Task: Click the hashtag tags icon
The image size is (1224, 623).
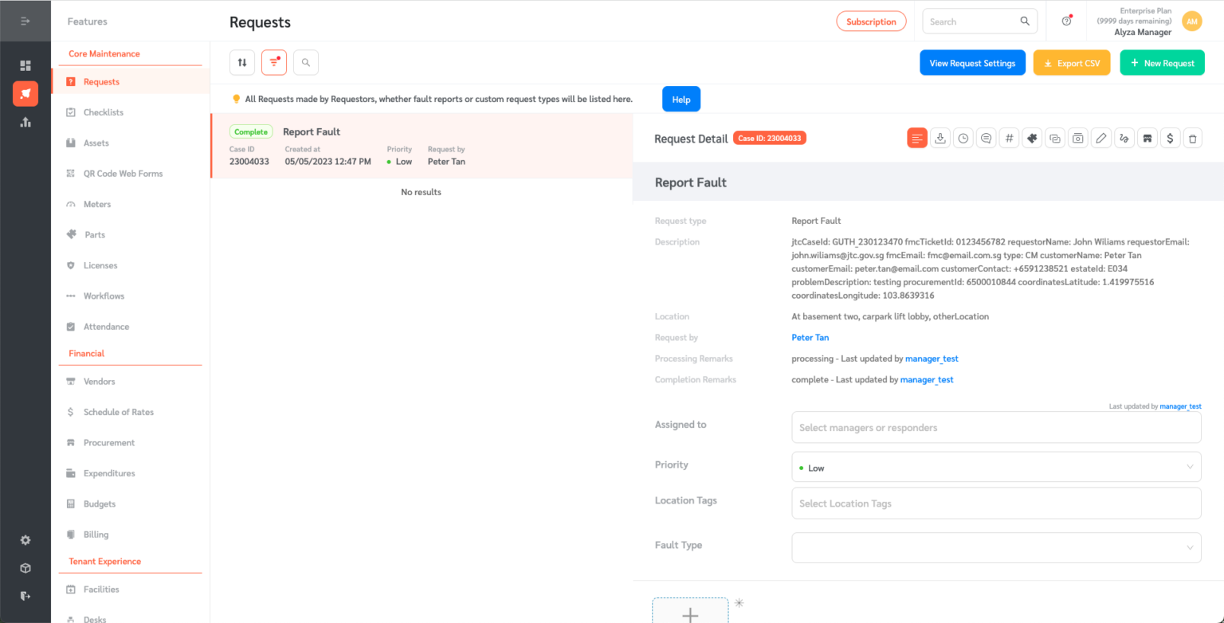Action: click(1009, 137)
